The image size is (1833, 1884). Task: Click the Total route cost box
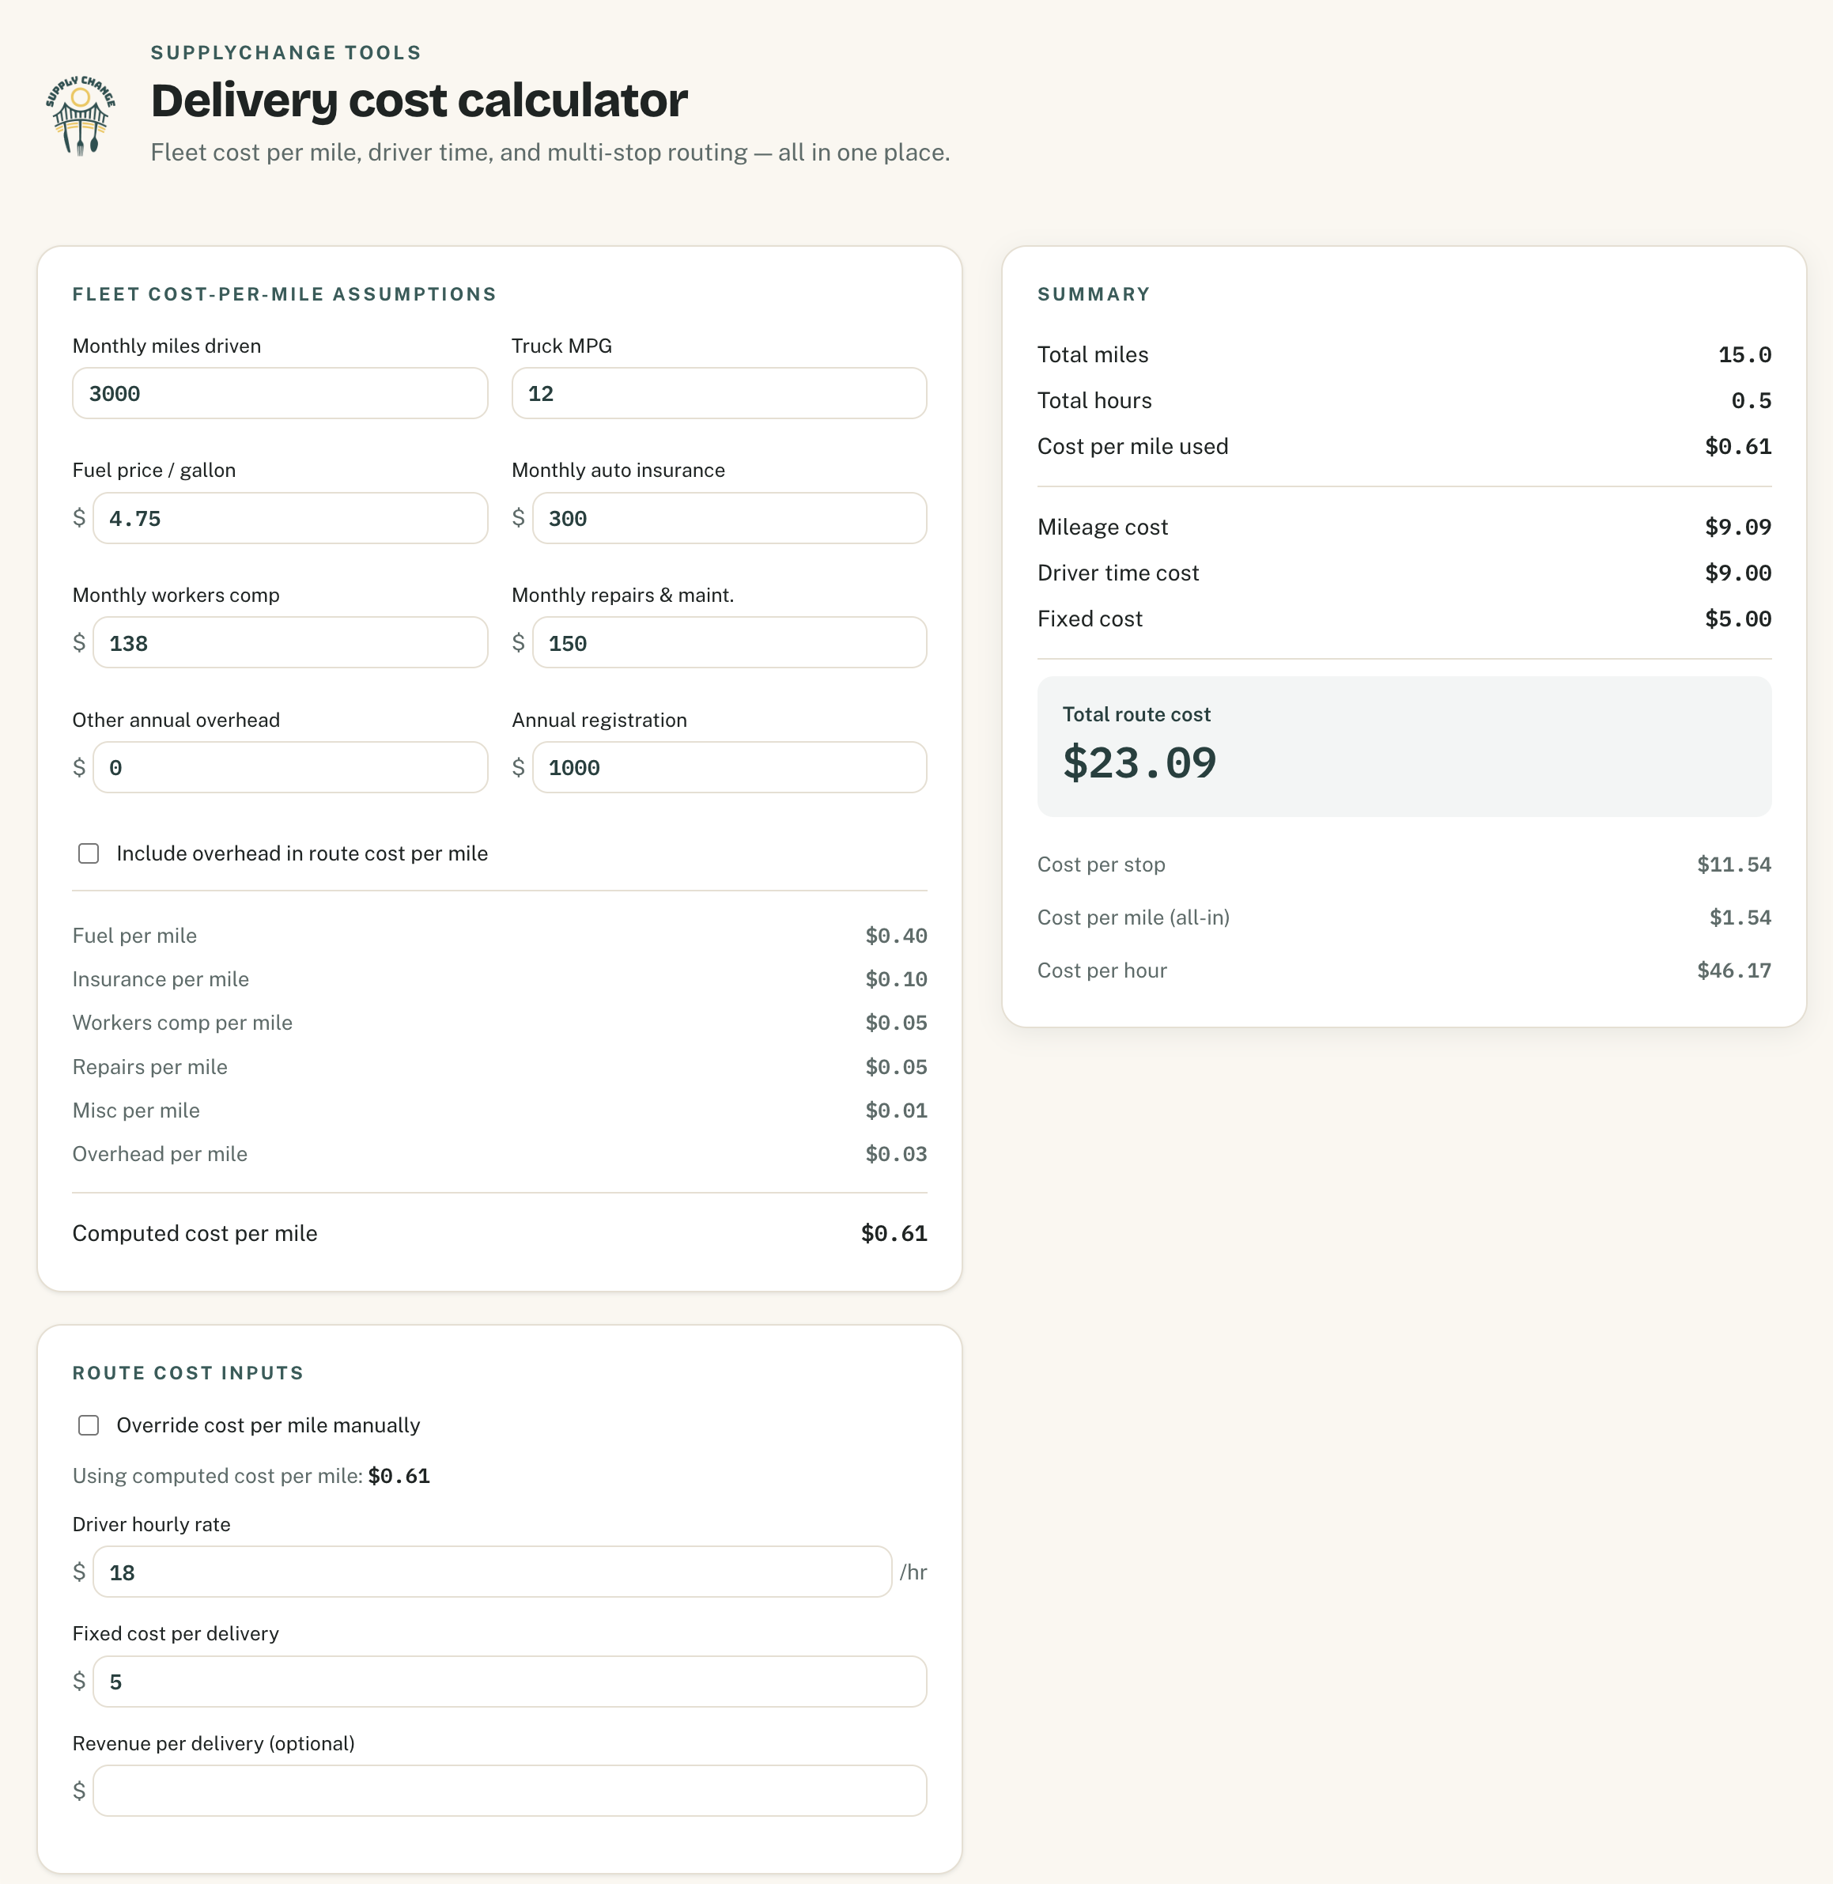(1404, 747)
